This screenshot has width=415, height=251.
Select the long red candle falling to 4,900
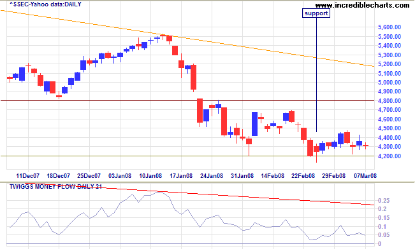[x=193, y=78]
